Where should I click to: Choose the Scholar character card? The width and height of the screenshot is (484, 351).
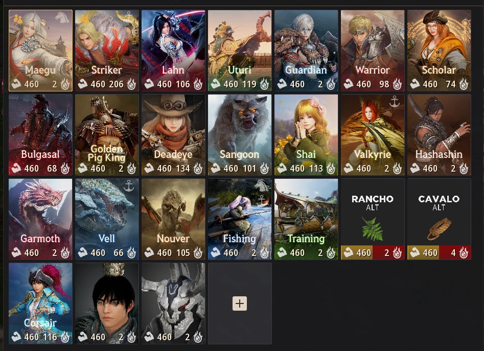(x=439, y=51)
